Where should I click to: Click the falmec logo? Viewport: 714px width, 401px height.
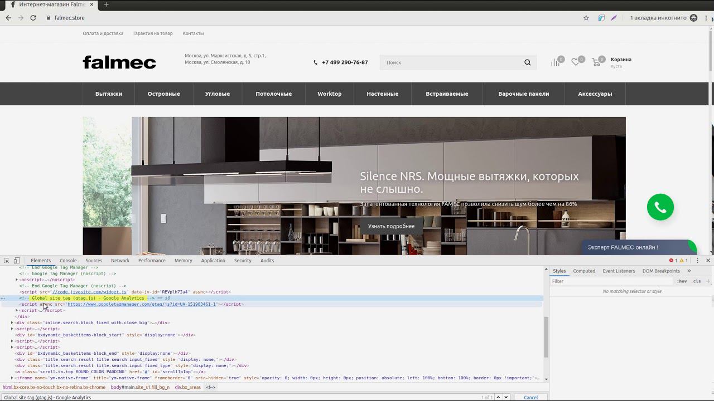tap(119, 62)
